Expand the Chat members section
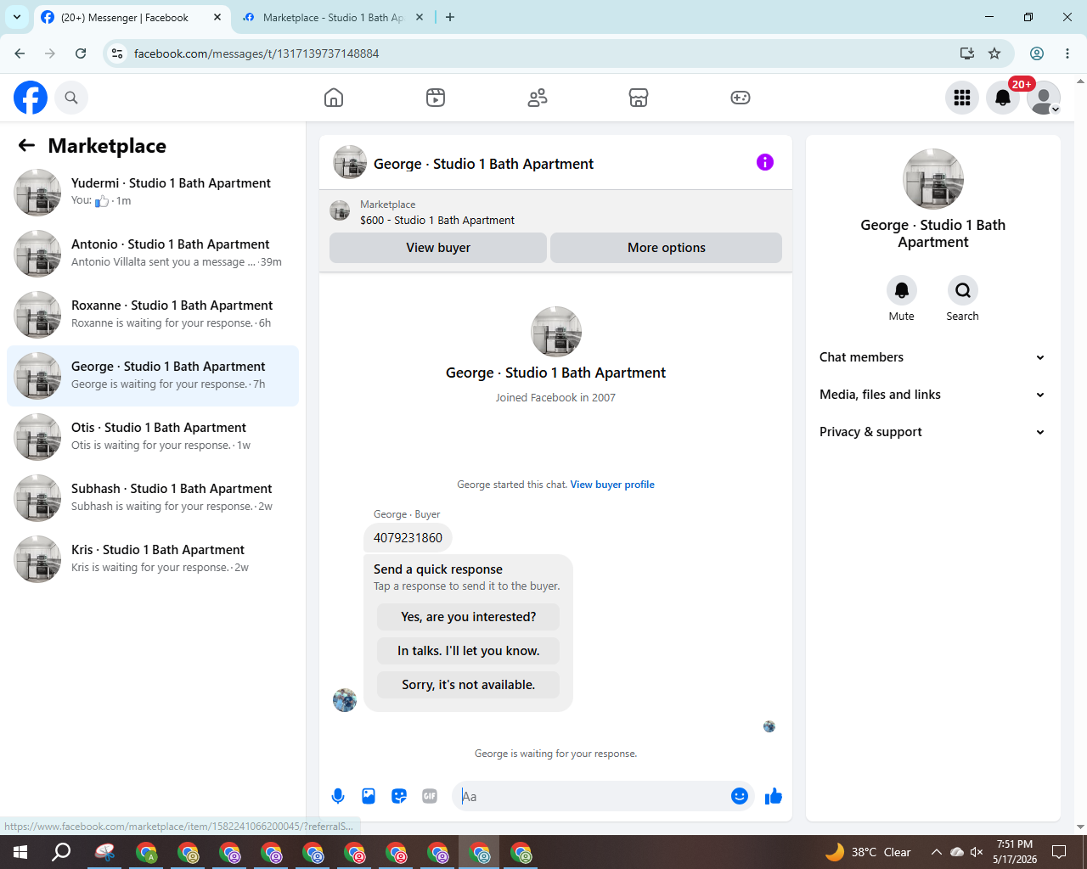This screenshot has width=1087, height=869. (932, 357)
